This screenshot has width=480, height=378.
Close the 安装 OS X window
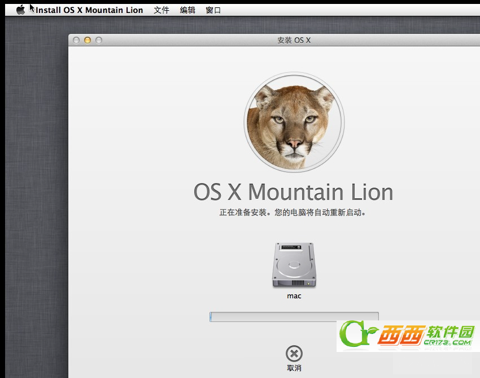point(76,40)
